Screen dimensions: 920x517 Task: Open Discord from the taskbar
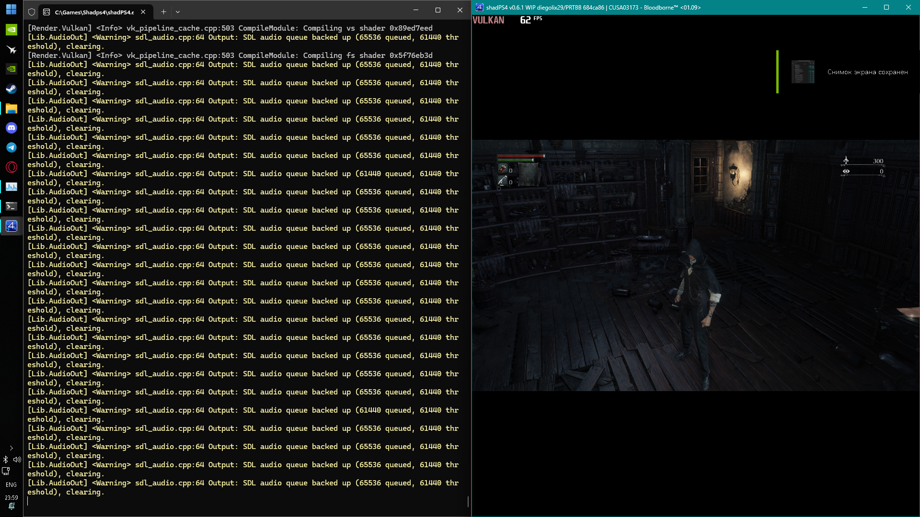[11, 128]
